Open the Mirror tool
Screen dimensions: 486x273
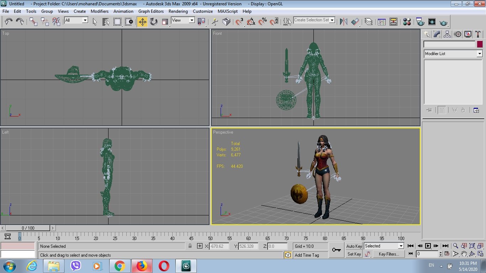(343, 22)
